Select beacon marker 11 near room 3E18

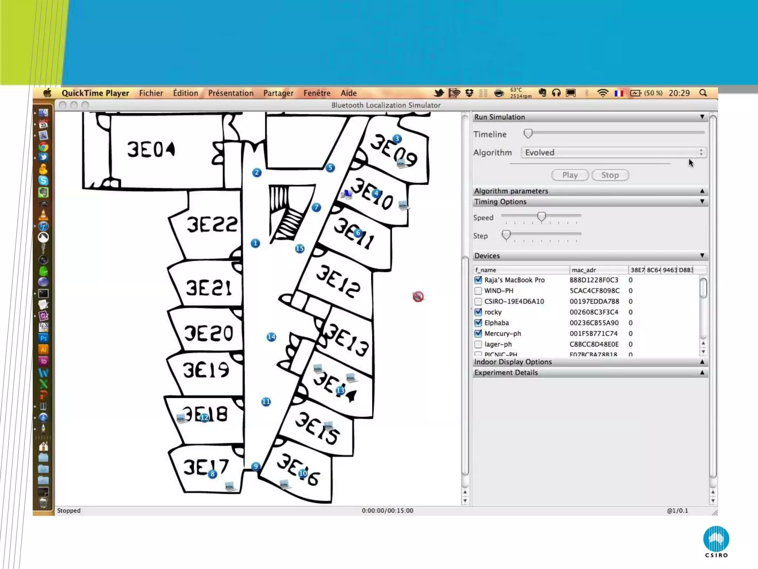pyautogui.click(x=266, y=402)
